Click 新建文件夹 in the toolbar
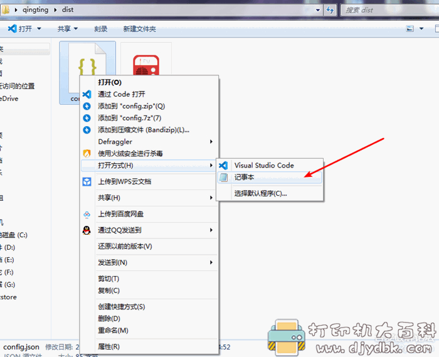439x357 pixels. [139, 29]
